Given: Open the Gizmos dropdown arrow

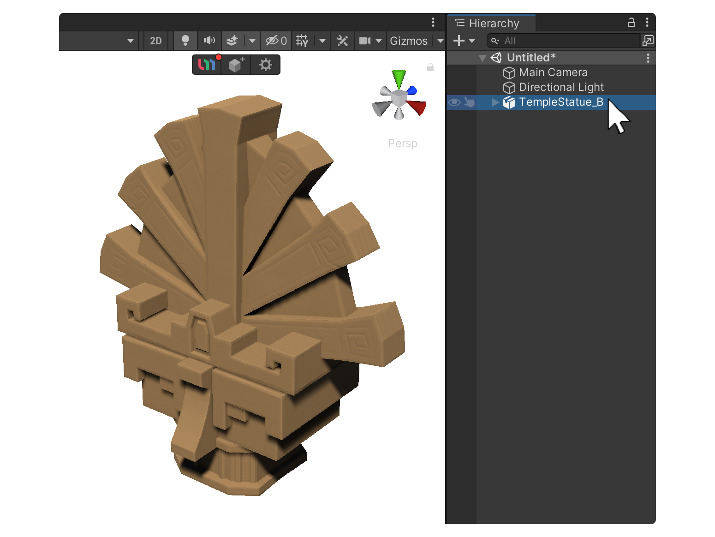Looking at the screenshot, I should coord(441,41).
